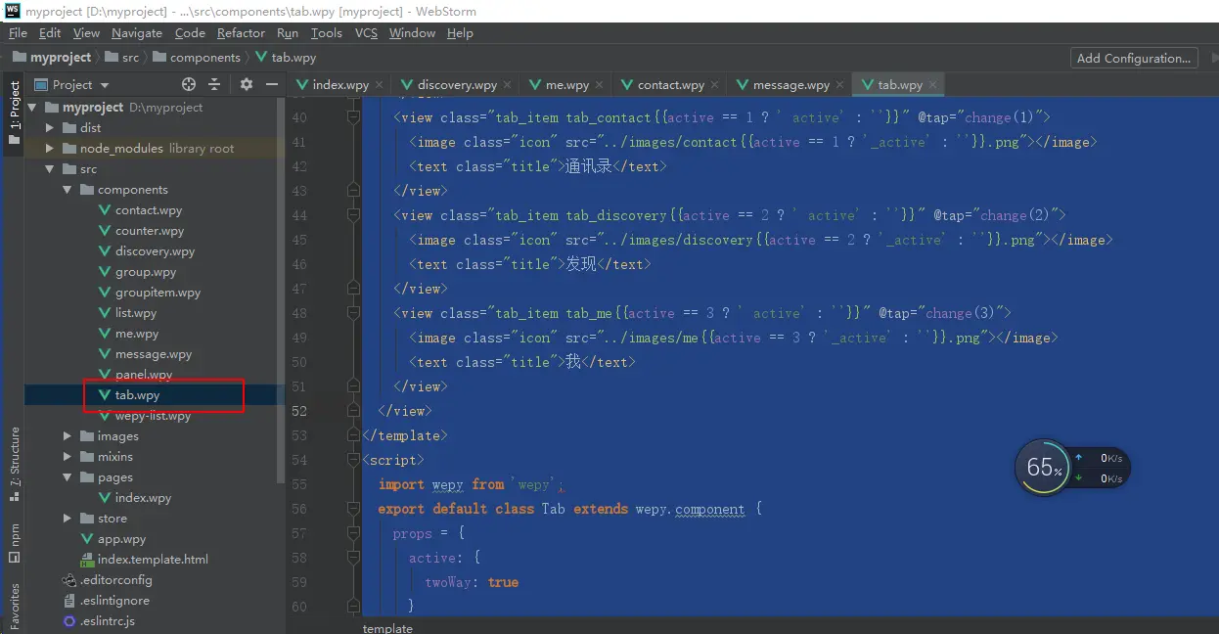
Task: Expand the images folder
Action: coord(68,436)
